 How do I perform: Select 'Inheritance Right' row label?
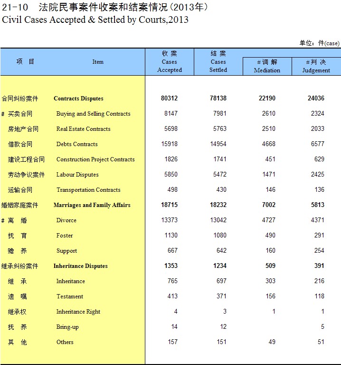coord(78,312)
